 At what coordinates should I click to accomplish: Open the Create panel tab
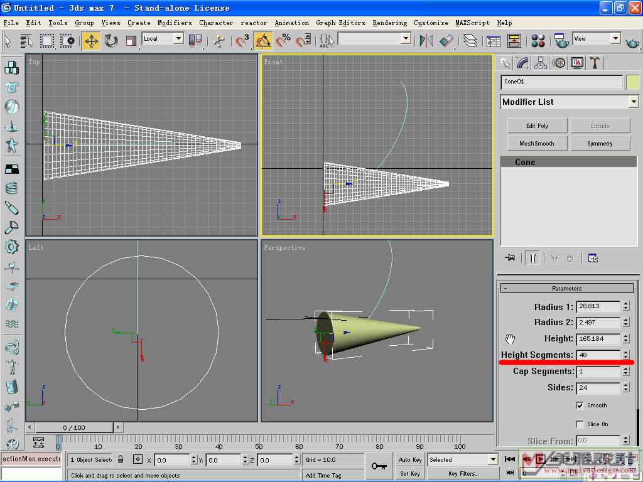tap(506, 63)
